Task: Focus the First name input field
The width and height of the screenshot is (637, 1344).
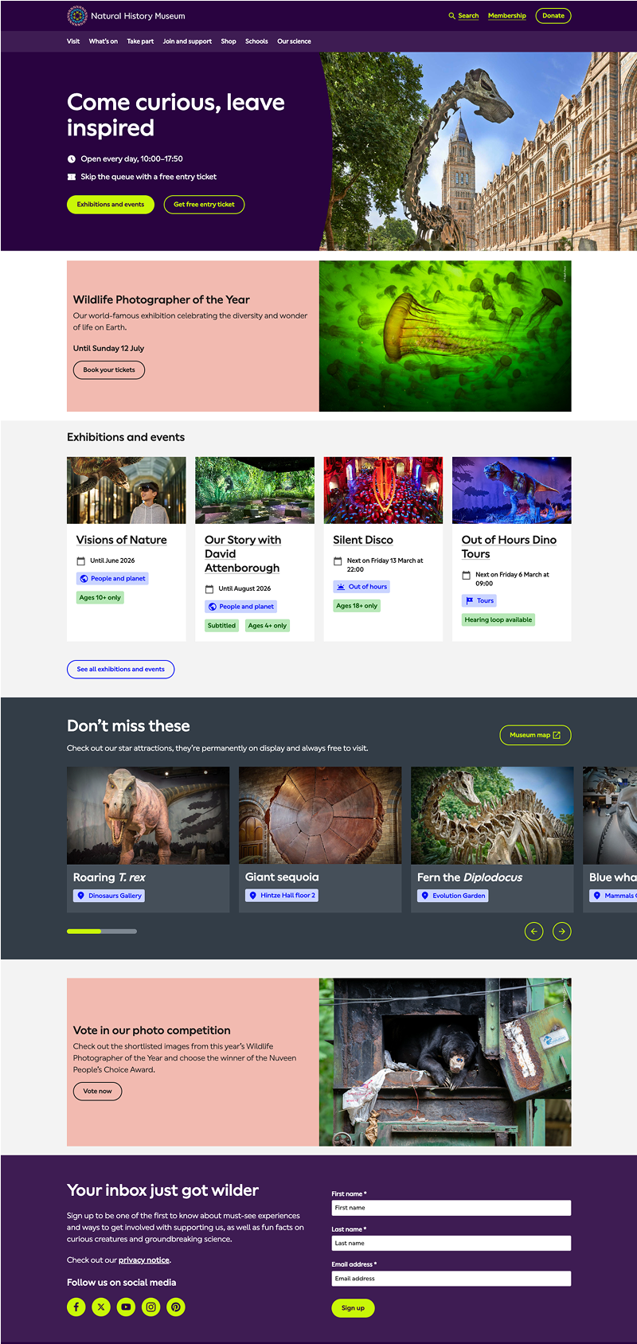Action: point(451,1208)
